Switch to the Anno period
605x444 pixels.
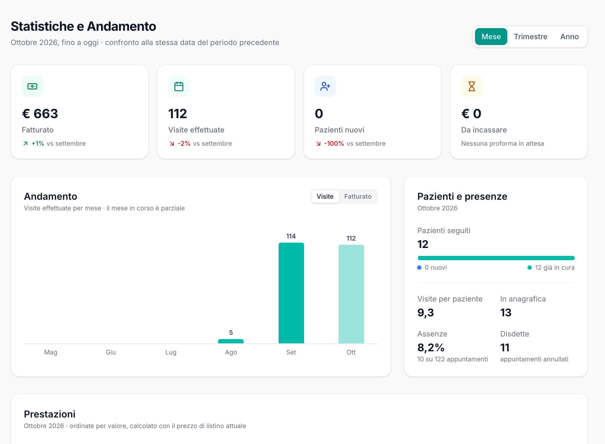coord(569,37)
